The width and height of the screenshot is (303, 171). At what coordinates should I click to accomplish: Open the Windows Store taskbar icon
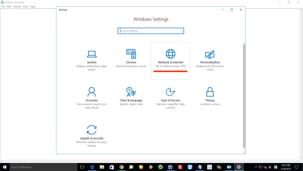(x=112, y=167)
